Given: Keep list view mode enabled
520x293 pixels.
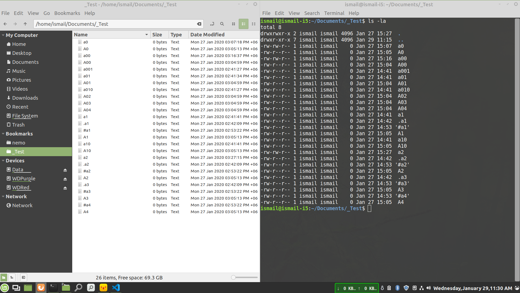Looking at the screenshot, I should (244, 24).
